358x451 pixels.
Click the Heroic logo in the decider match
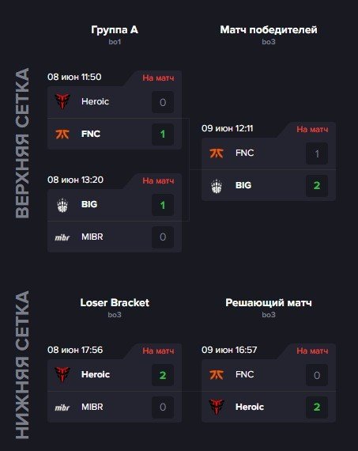pyautogui.click(x=217, y=407)
